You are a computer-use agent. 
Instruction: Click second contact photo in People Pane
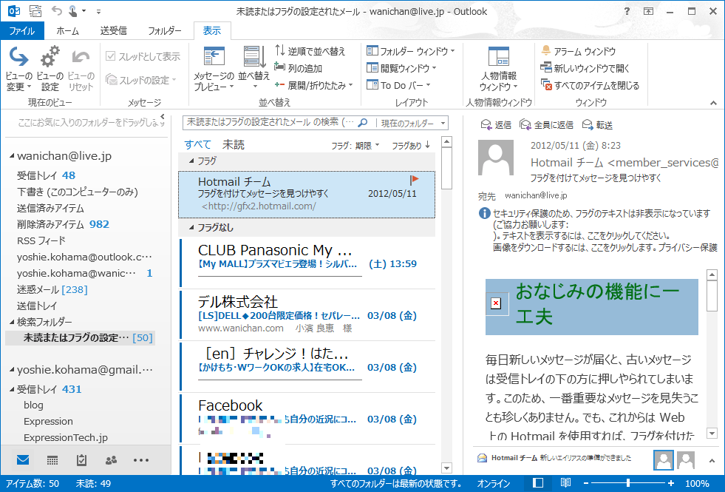pos(686,460)
